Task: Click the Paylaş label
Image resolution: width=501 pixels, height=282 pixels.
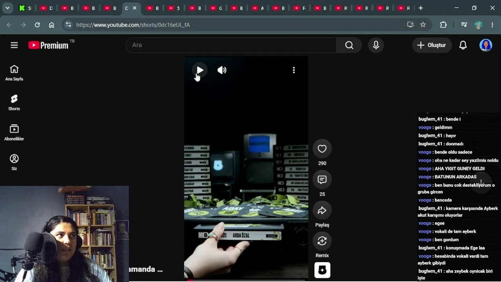Action: pos(322,225)
